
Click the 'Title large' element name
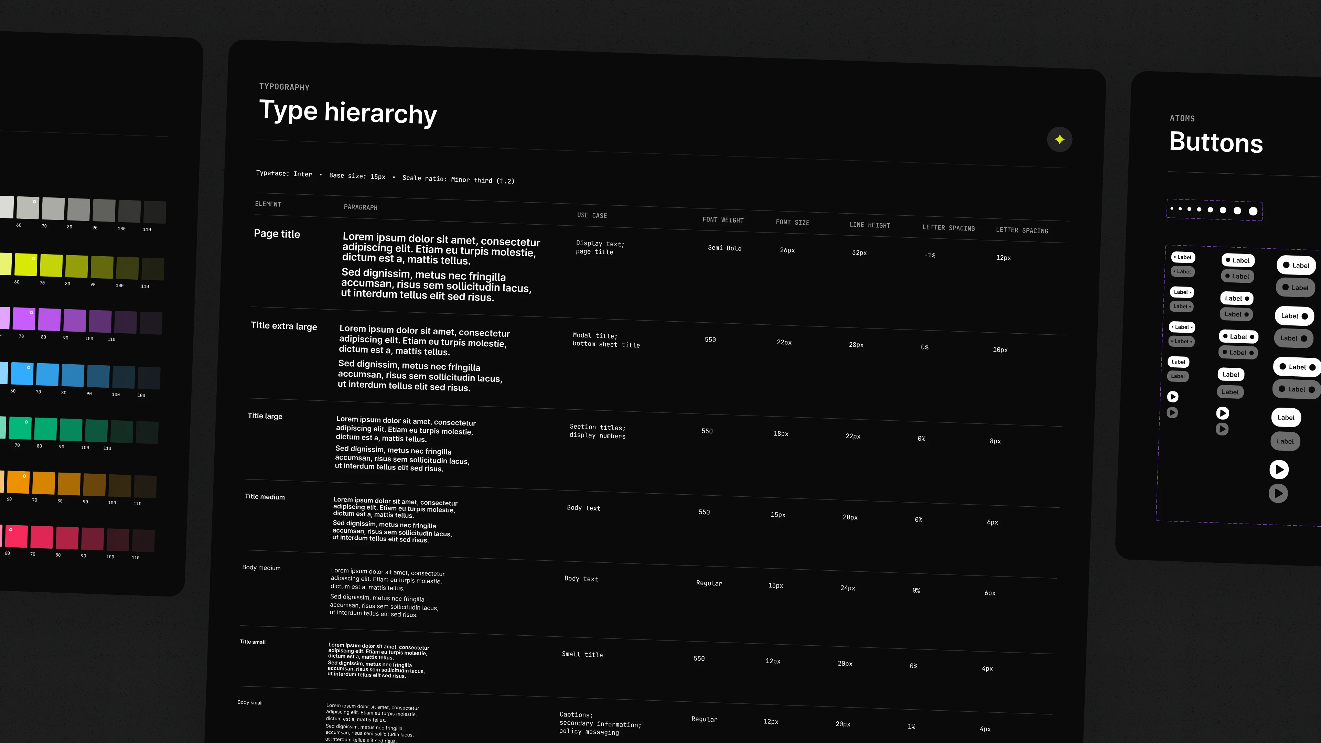click(x=265, y=416)
